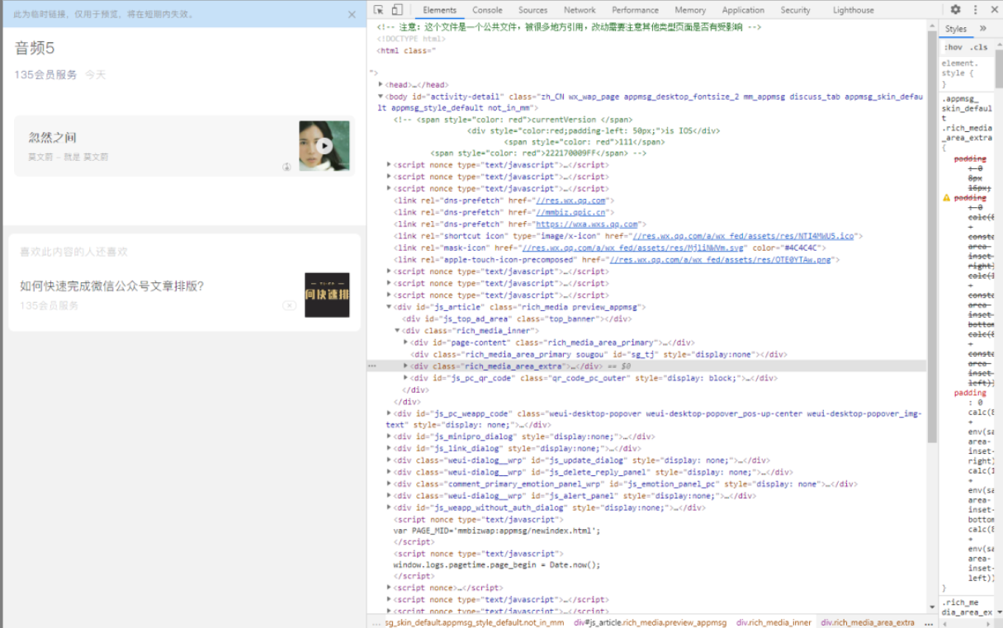
Task: Select the Security tab
Action: (x=795, y=10)
